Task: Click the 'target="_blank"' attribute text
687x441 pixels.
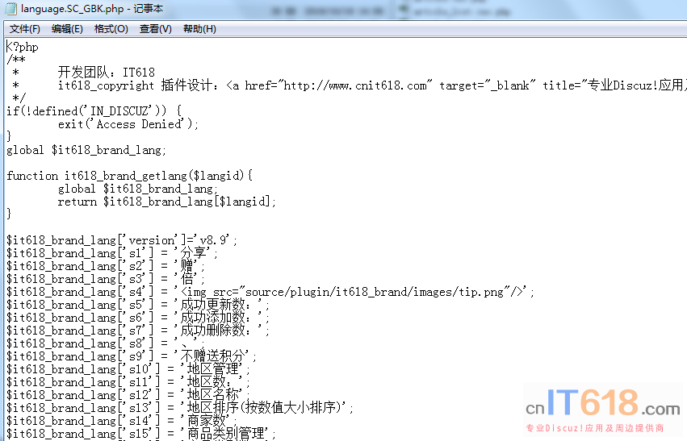Action: (x=488, y=85)
